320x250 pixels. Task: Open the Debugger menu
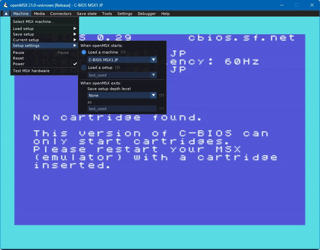[x=147, y=13]
